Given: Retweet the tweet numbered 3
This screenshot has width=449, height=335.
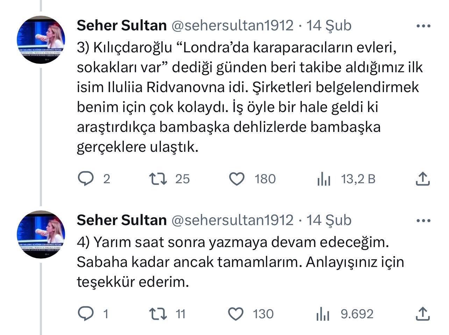Looking at the screenshot, I should coord(158,179).
